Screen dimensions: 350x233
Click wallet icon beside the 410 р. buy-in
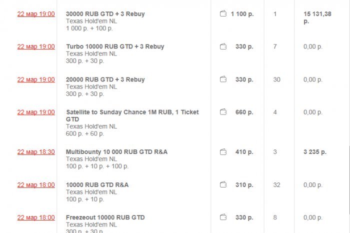point(223,152)
